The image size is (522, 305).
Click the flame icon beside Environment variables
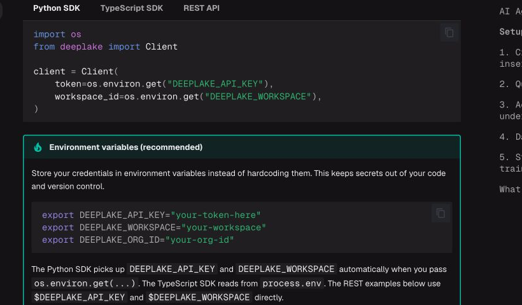tap(38, 147)
